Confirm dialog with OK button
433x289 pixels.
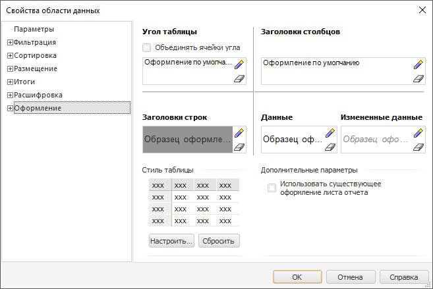[x=297, y=277]
